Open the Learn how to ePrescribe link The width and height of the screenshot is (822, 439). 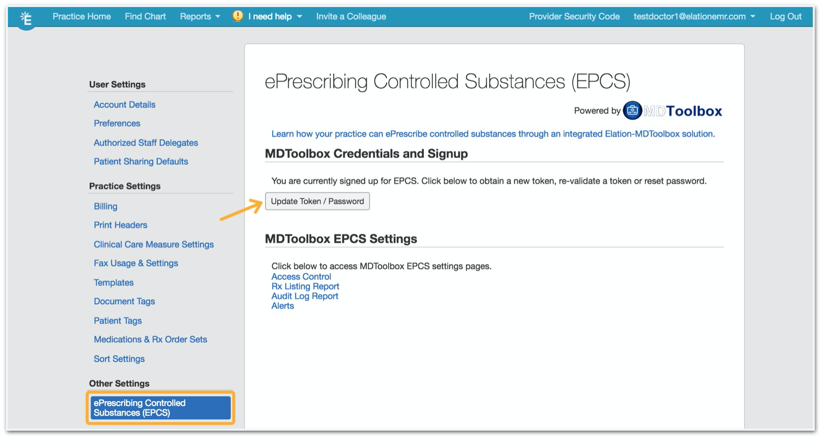pos(492,134)
